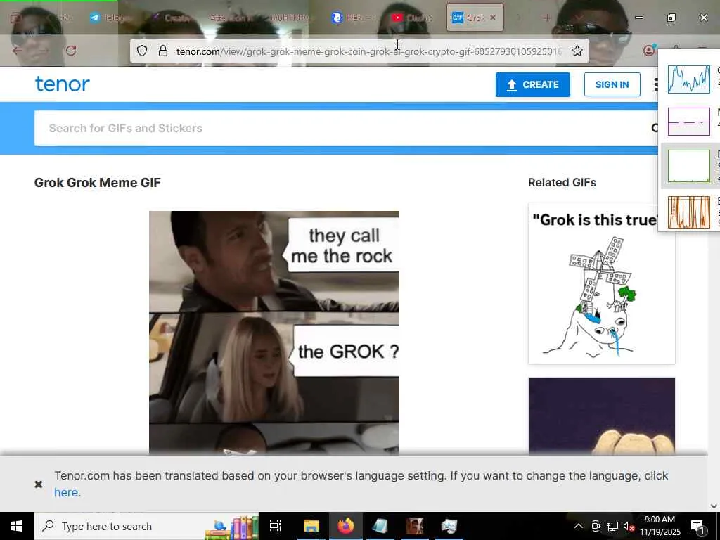
Task: Click the SIGN IN button
Action: 612,84
